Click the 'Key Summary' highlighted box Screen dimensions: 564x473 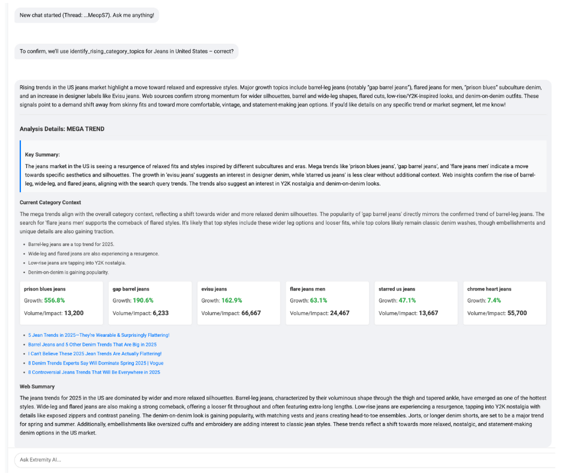pos(283,166)
